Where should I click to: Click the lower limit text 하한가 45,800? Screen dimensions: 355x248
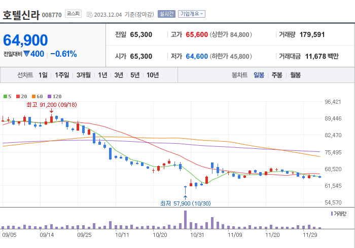coord(231,56)
